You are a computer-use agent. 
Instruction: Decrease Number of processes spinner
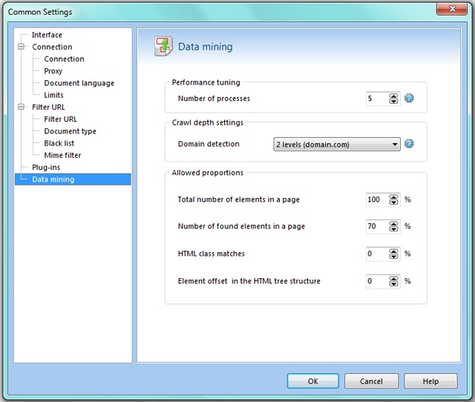[393, 101]
